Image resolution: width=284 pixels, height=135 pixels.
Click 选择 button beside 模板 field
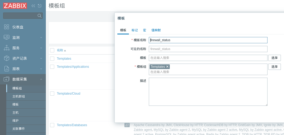coord(274,58)
